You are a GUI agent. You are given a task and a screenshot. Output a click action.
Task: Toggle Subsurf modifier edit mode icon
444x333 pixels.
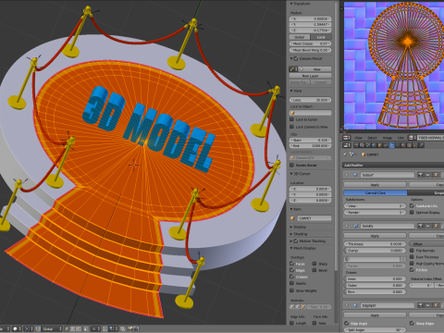tap(436, 175)
